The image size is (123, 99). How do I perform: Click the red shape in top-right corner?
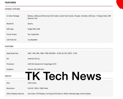click(x=120, y=4)
